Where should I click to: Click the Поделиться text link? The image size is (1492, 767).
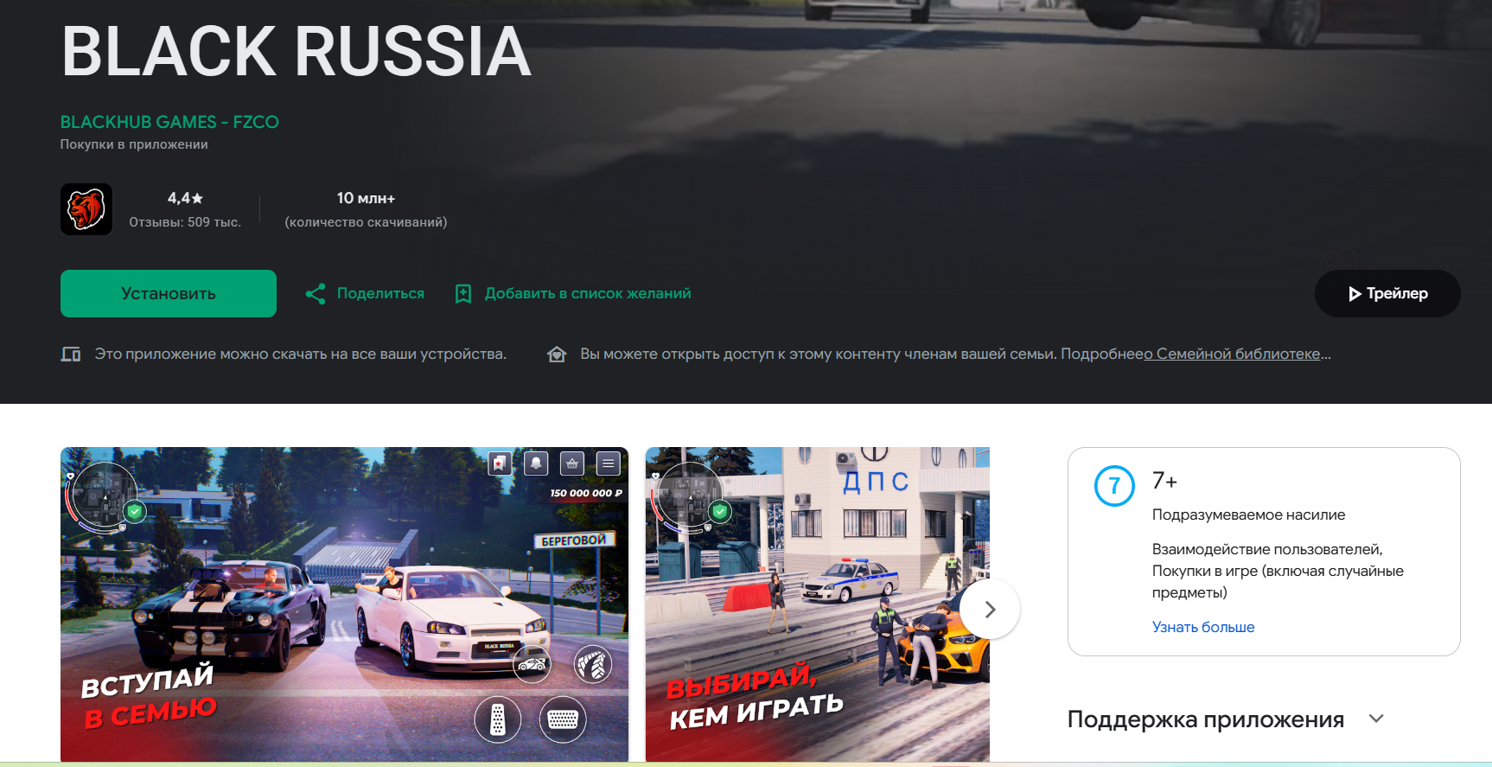coord(380,293)
